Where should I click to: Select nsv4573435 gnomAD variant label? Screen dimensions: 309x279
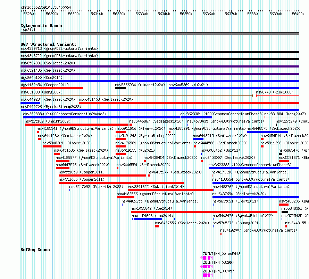coord(226,121)
